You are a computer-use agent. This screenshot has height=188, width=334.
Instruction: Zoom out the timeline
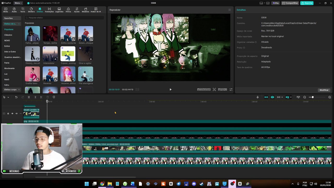click(305, 97)
